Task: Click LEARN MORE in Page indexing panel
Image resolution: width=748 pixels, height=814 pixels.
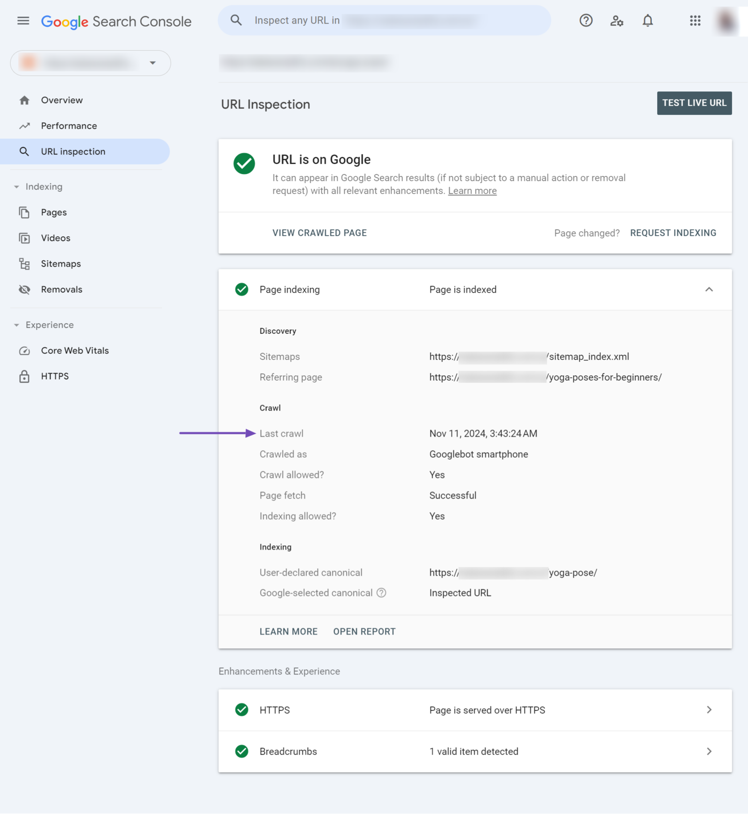Action: [289, 632]
